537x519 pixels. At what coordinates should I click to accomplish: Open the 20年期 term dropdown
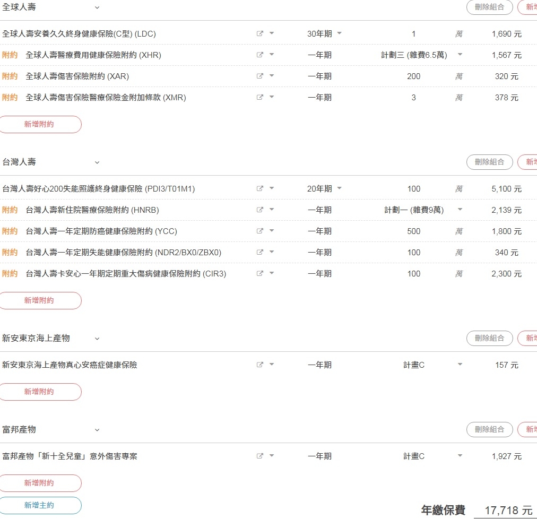pyautogui.click(x=340, y=188)
